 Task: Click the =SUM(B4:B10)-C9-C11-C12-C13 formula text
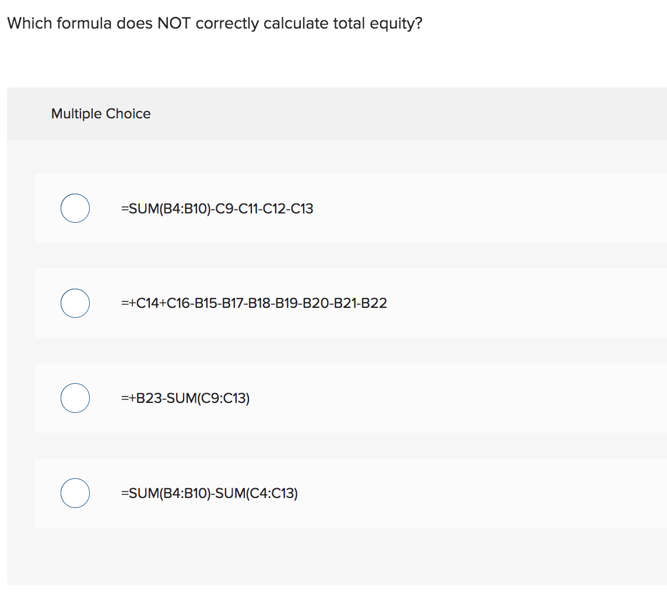(x=217, y=209)
